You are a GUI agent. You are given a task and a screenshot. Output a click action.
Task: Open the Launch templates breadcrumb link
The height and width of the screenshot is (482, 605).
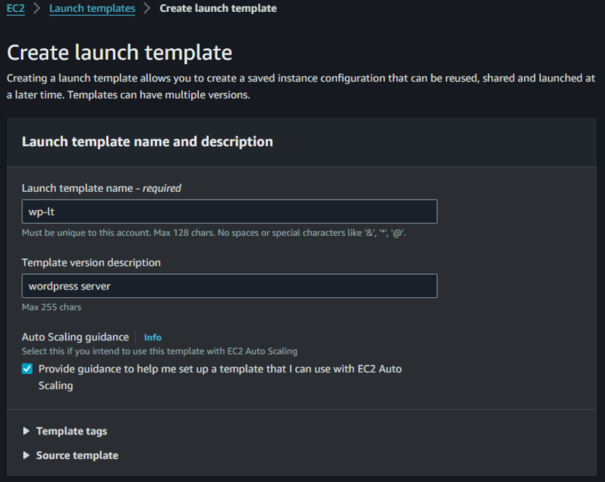coord(93,8)
